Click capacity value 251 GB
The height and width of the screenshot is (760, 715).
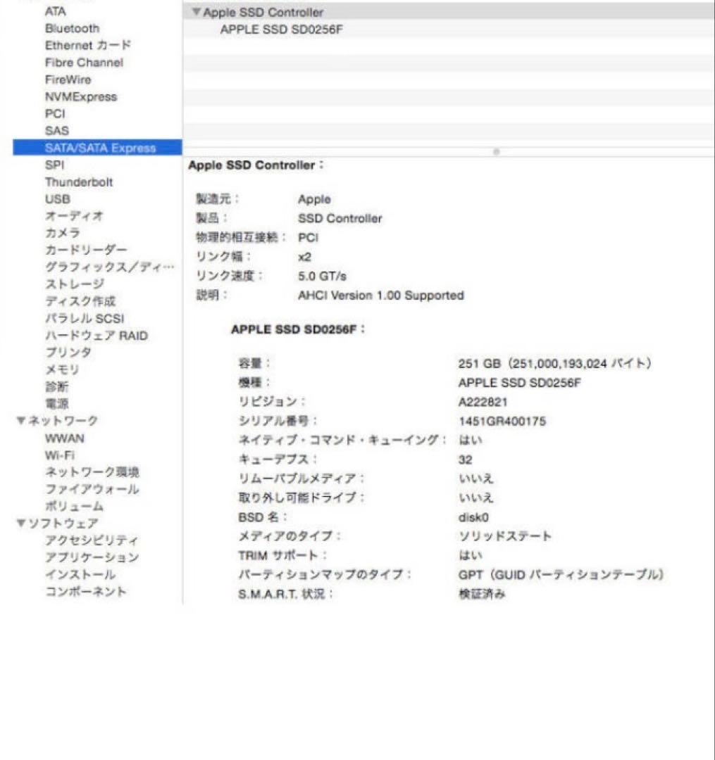554,364
